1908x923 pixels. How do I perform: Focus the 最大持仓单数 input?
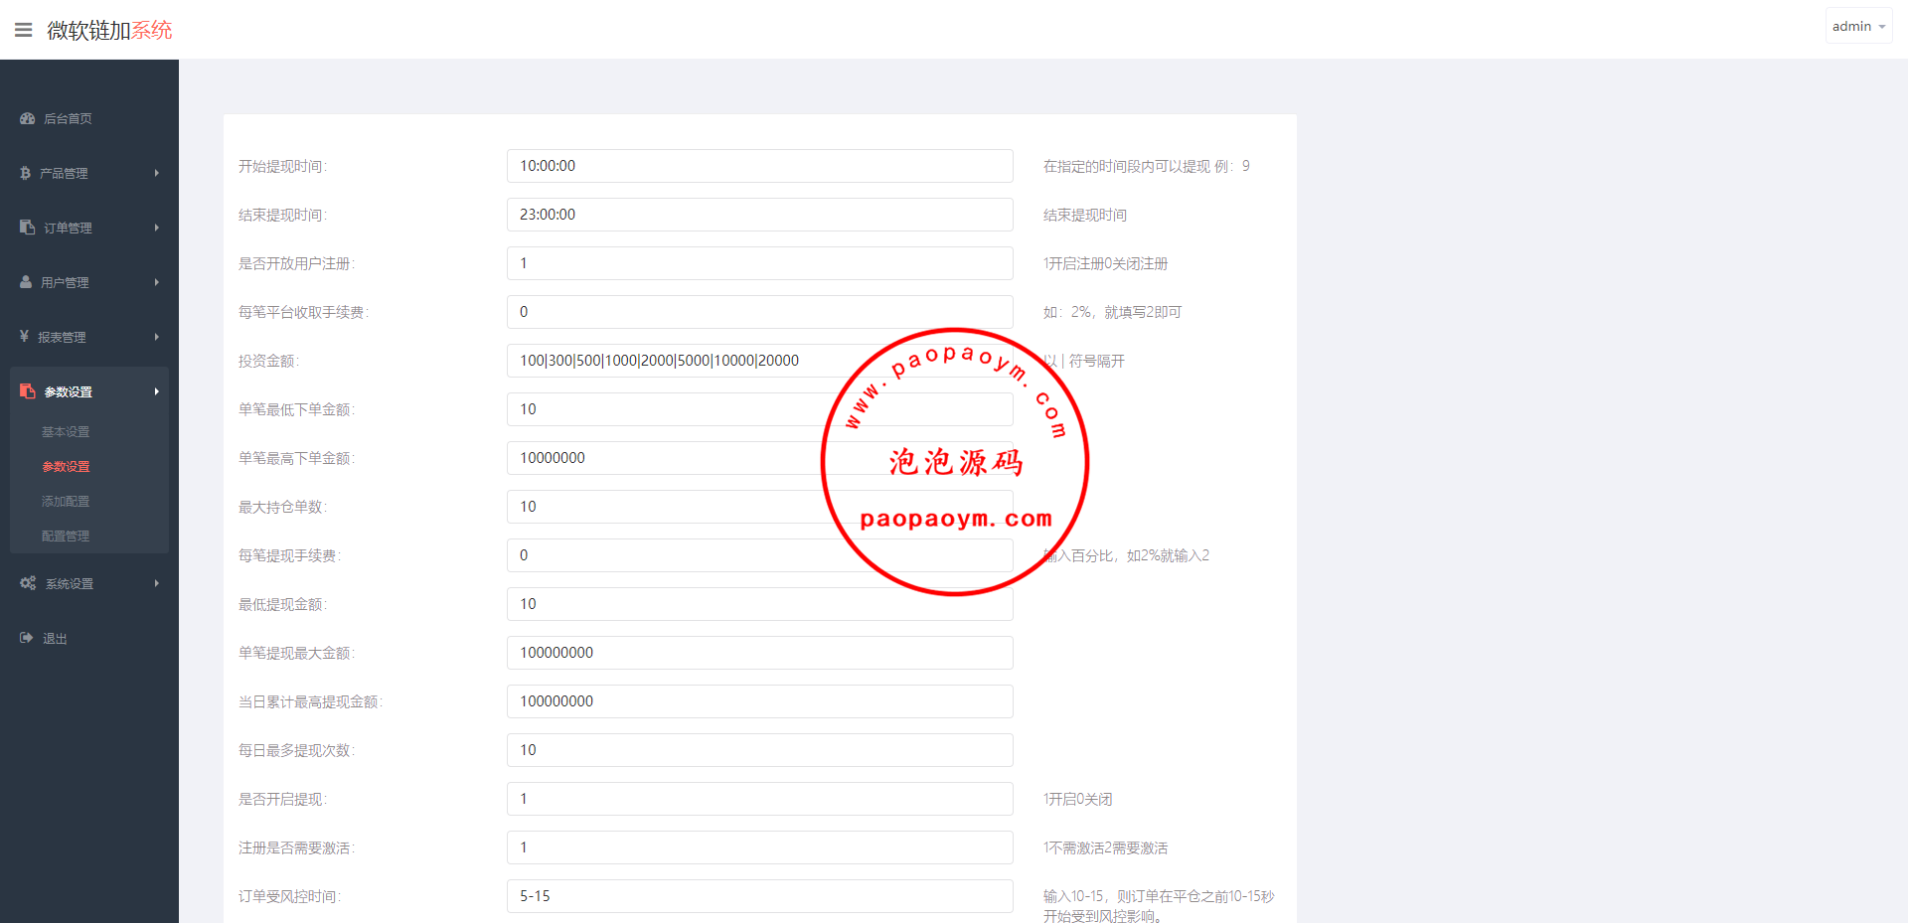(x=760, y=507)
